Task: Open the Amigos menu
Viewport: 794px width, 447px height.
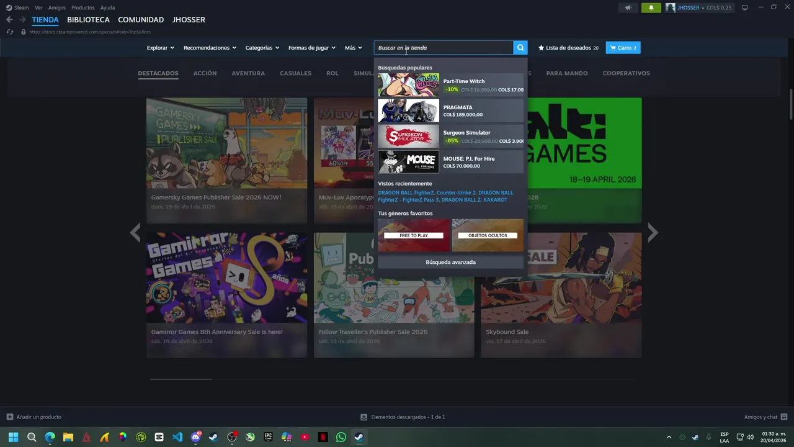Action: (x=57, y=7)
